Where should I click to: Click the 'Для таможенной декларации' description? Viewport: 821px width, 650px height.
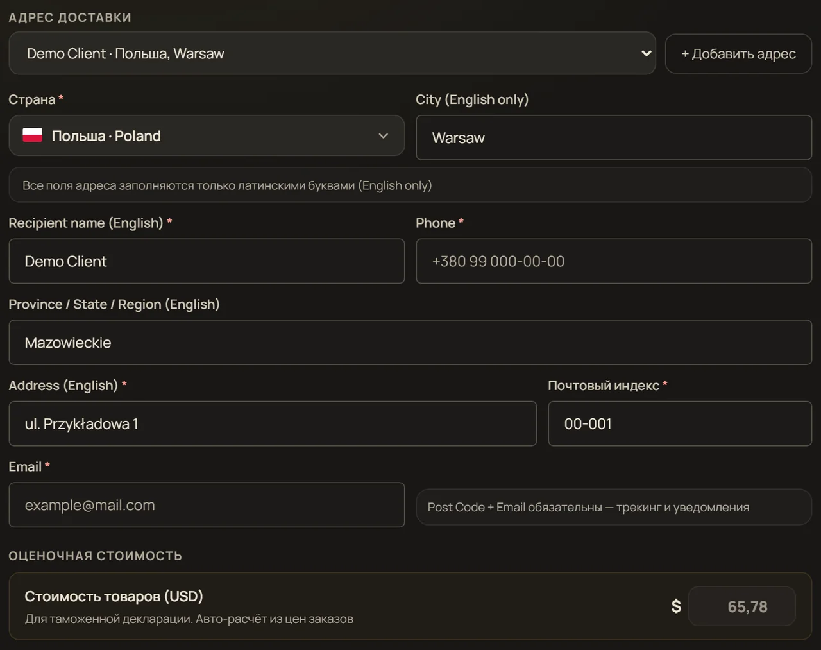[189, 619]
